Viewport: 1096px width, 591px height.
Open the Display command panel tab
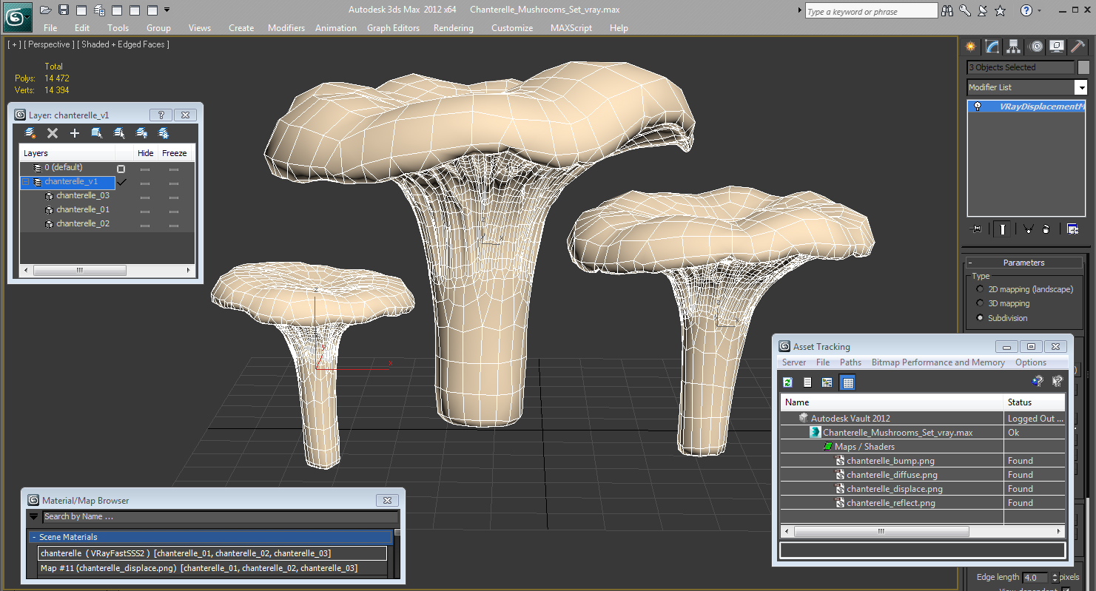pyautogui.click(x=1058, y=47)
